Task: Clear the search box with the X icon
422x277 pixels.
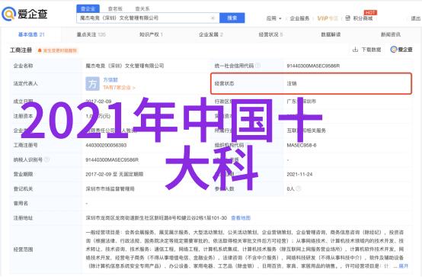Action: pos(213,18)
